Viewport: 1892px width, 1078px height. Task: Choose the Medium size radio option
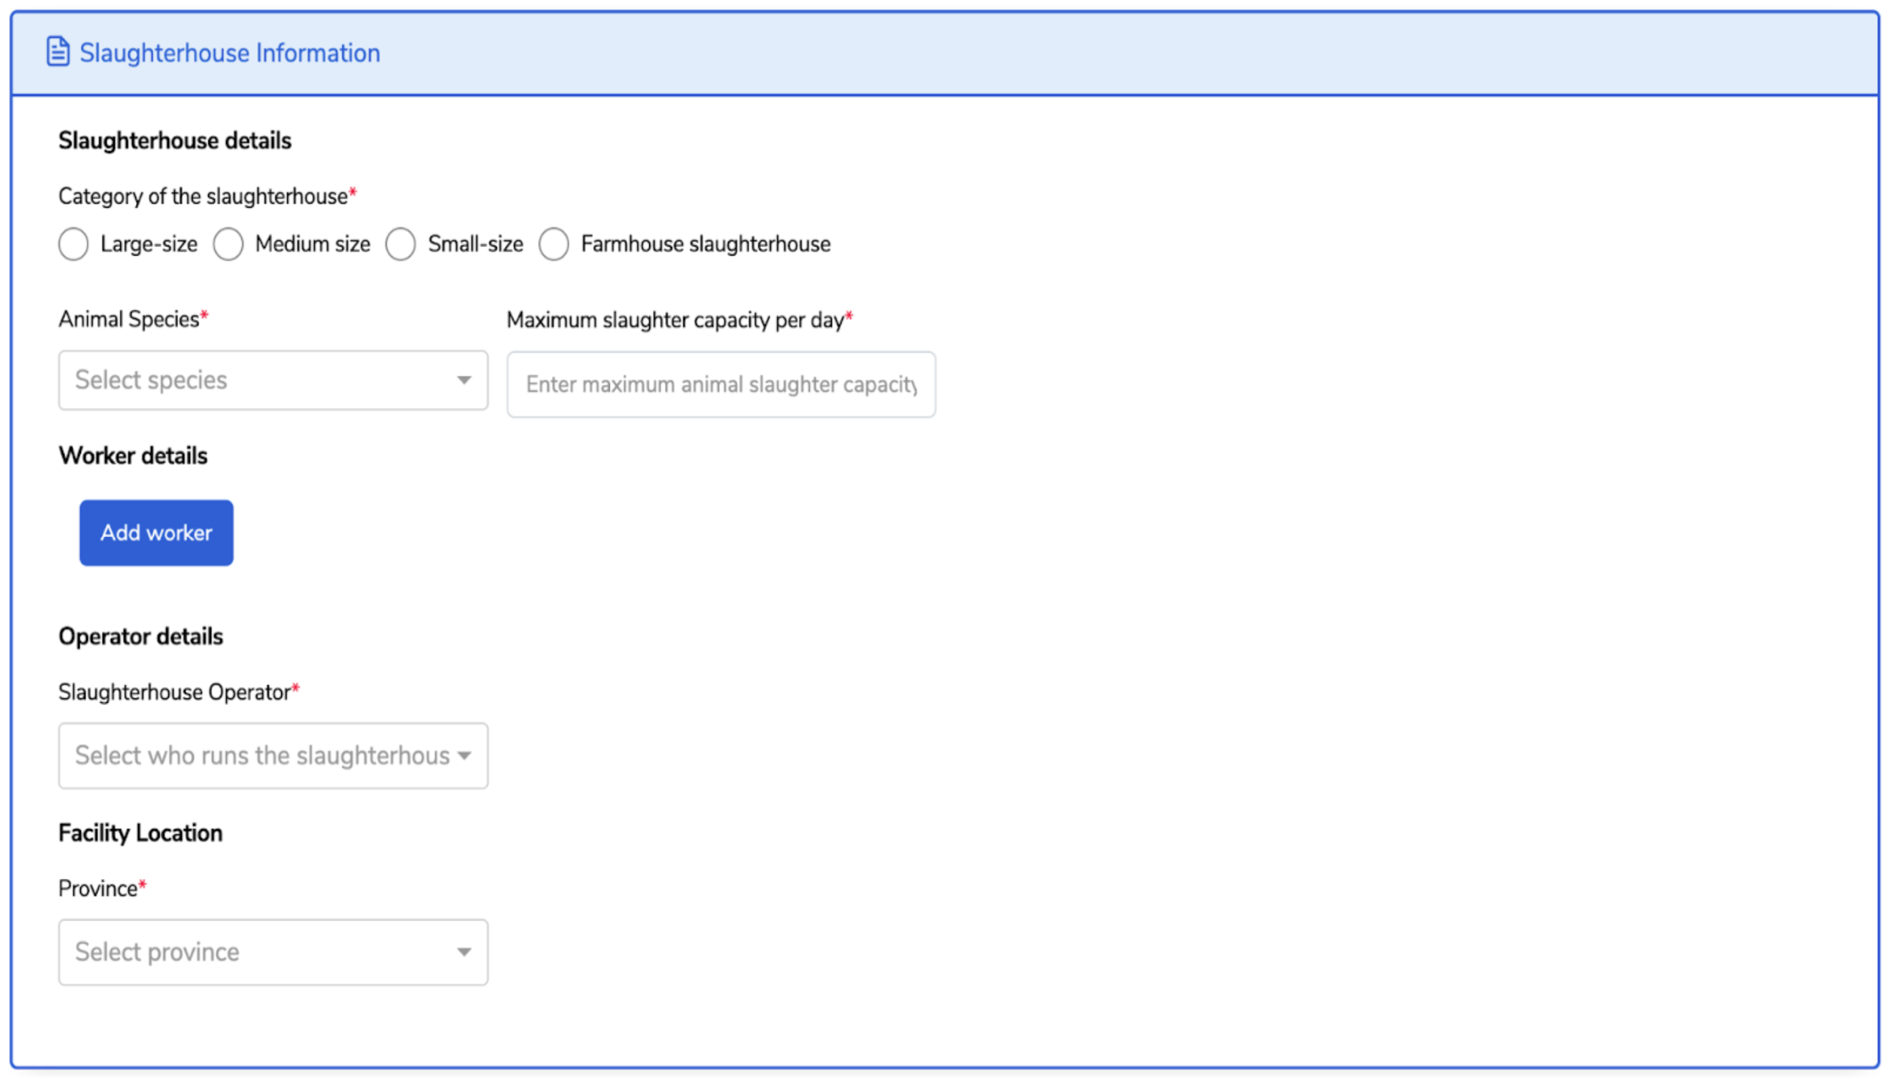coord(228,244)
